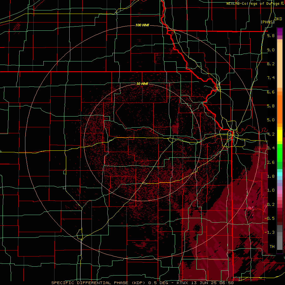Viewport: 285px width, 285px height.
Task: Click the DKD label above the color bar
Action: click(x=278, y=19)
